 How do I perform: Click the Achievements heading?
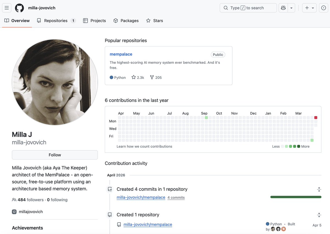tap(28, 228)
